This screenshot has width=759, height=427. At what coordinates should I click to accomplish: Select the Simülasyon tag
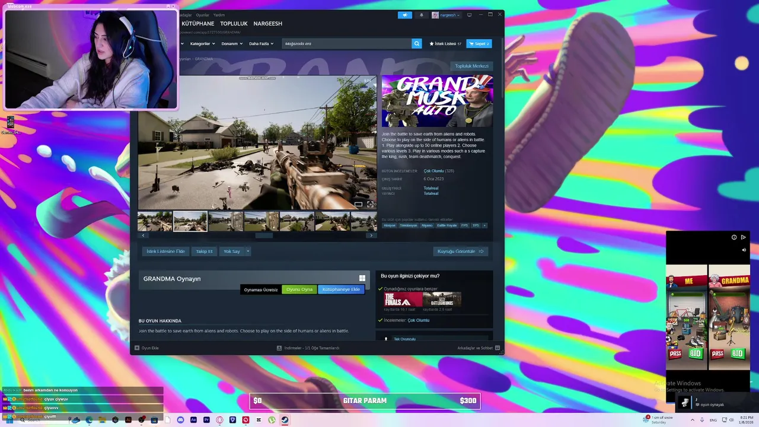(x=408, y=225)
